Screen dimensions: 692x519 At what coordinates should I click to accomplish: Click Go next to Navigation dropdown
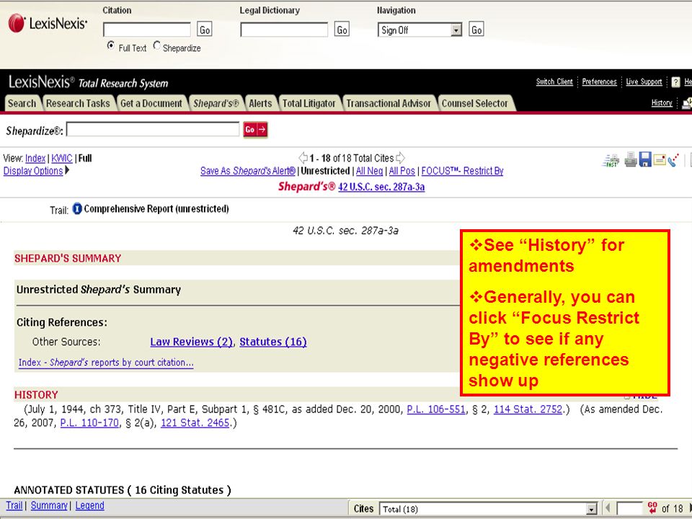click(x=476, y=30)
